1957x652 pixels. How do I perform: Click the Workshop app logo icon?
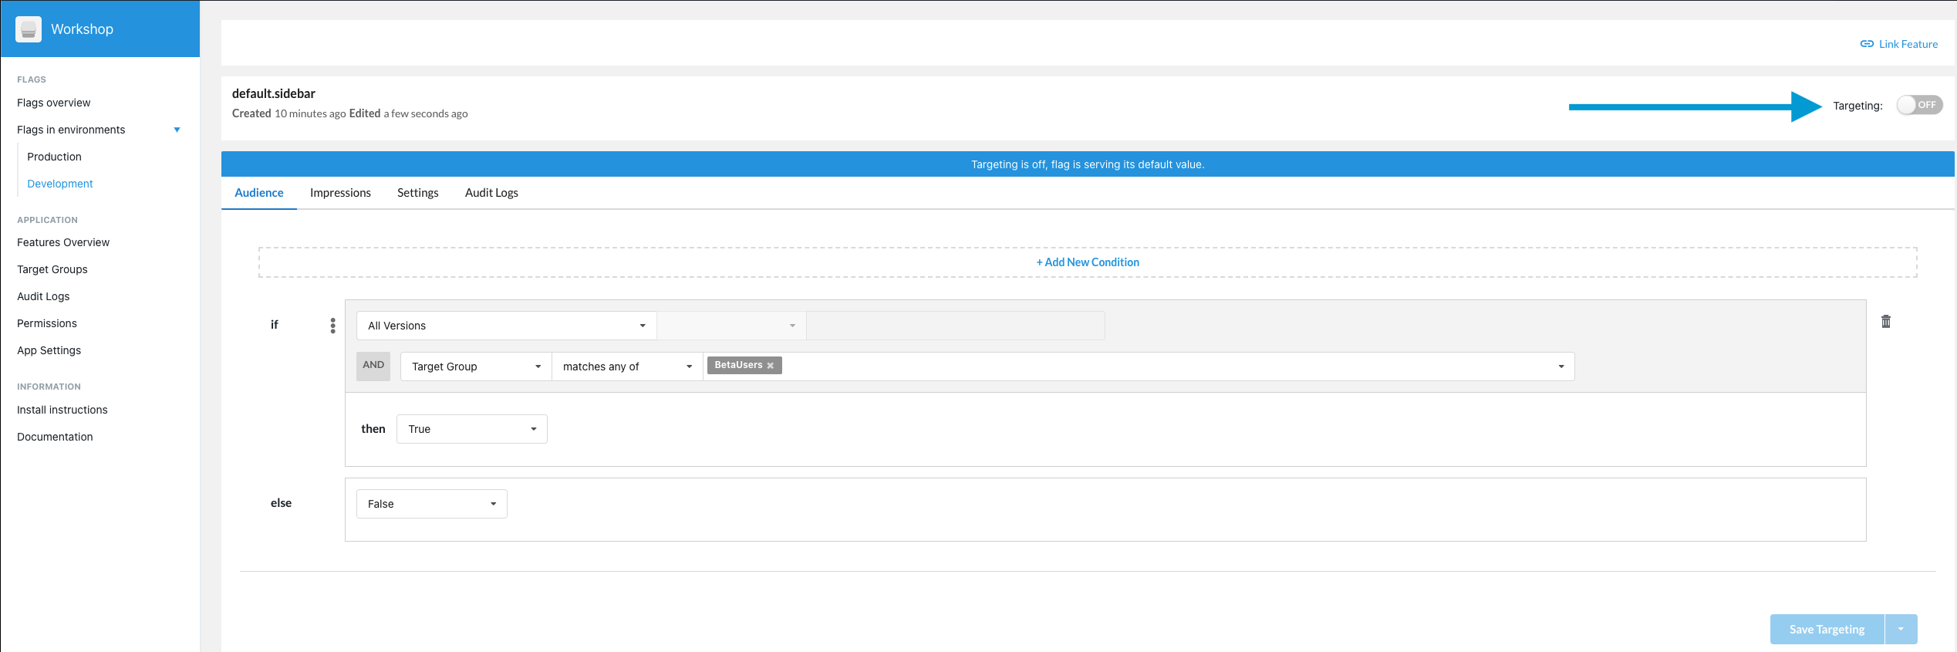[29, 29]
